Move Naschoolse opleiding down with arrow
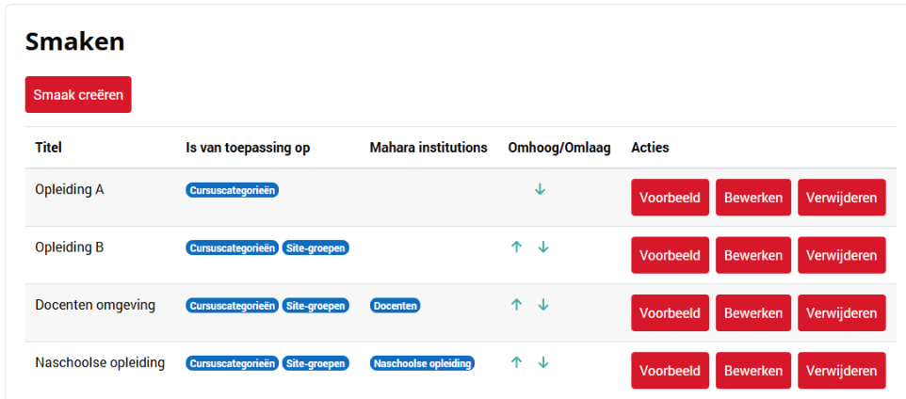 click(543, 362)
